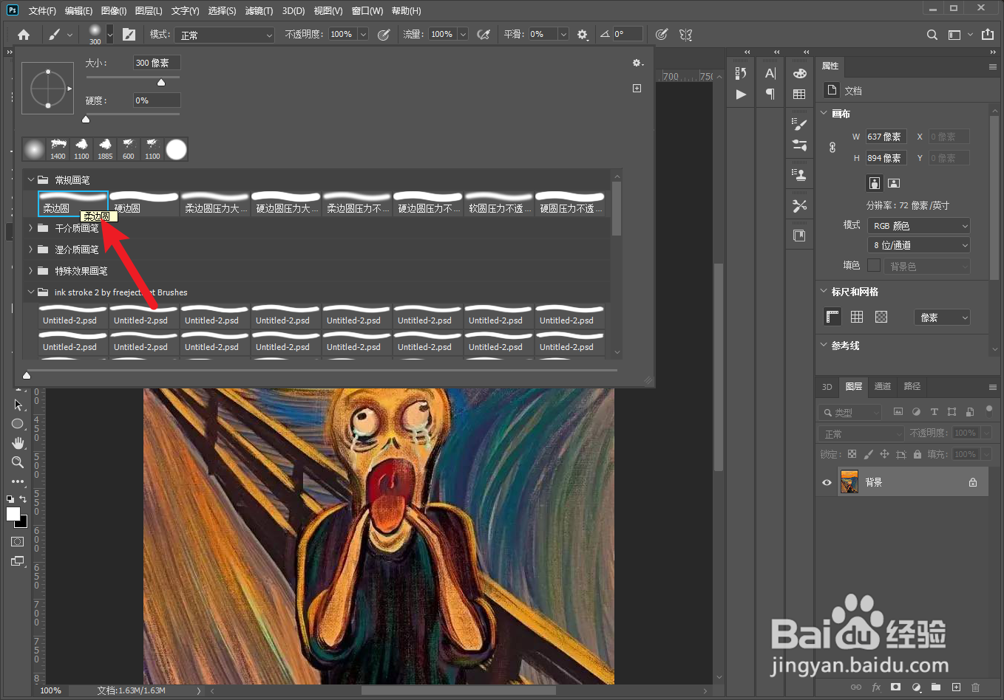
Task: Switch to the 通道 tab
Action: (x=883, y=386)
